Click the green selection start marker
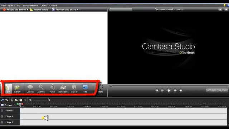 (18, 104)
